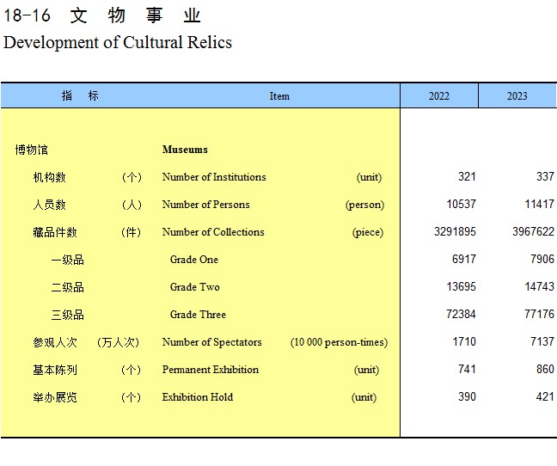Screen dimensions: 557x466
Task: Select the value 741
Action: coord(467,369)
